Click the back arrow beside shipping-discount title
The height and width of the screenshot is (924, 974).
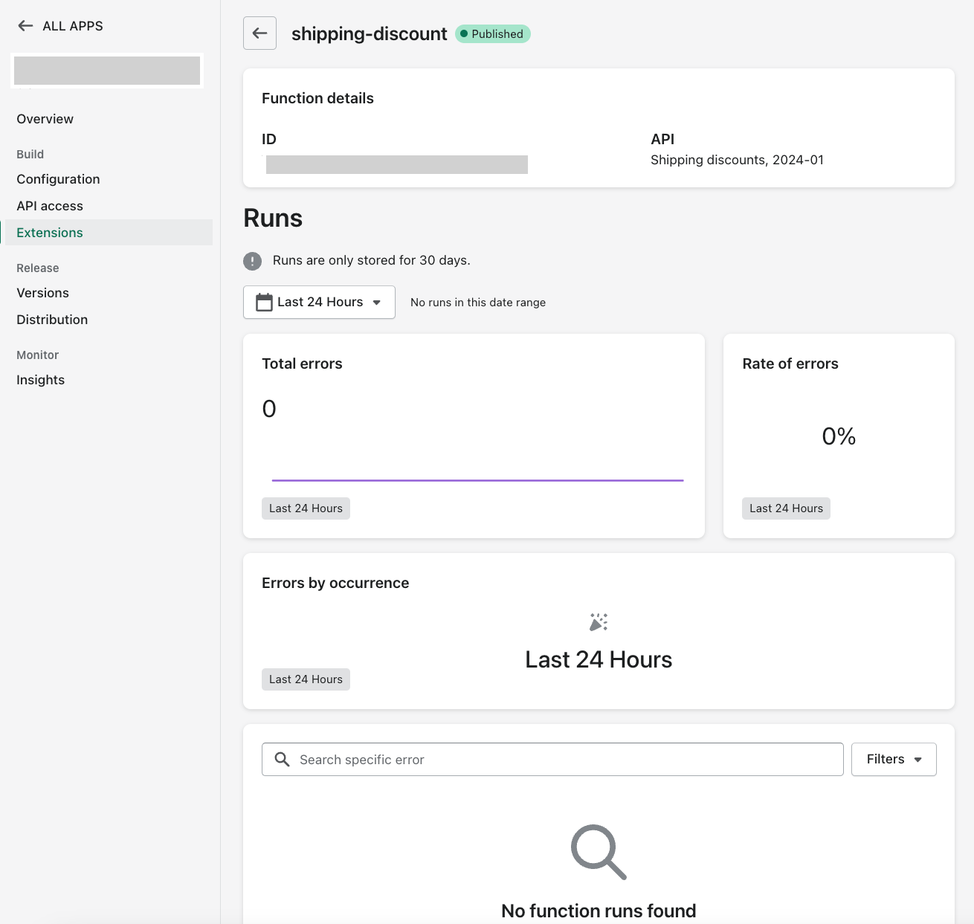pyautogui.click(x=259, y=33)
